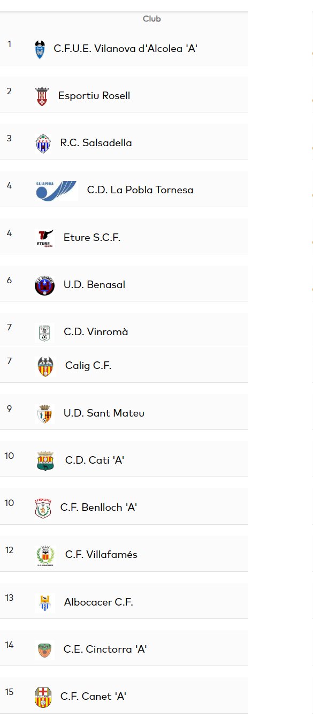Image resolution: width=313 pixels, height=718 pixels.
Task: Click the Calig C.F. bat crest
Action: point(45,367)
